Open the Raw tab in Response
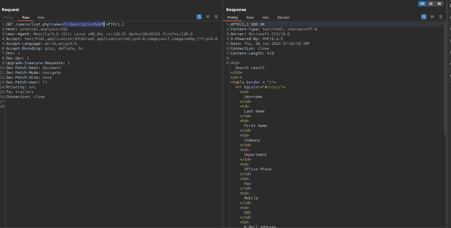This screenshot has width=451, height=228. (x=250, y=18)
